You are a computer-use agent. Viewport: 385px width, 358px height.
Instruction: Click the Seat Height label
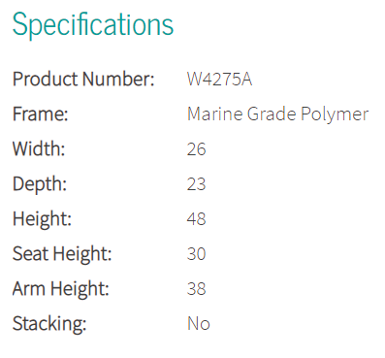point(62,254)
